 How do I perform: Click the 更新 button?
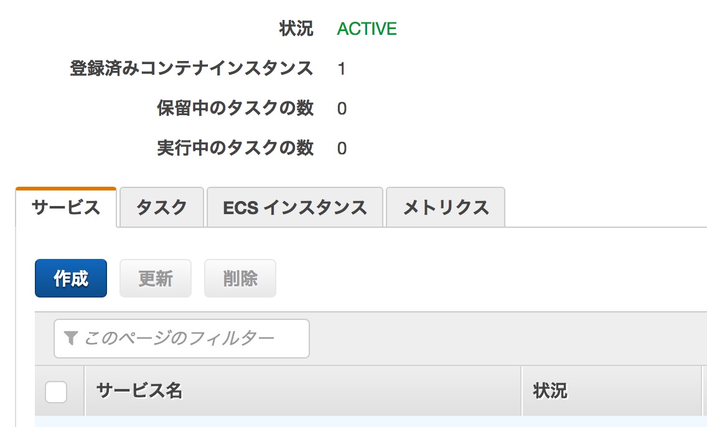click(x=155, y=278)
